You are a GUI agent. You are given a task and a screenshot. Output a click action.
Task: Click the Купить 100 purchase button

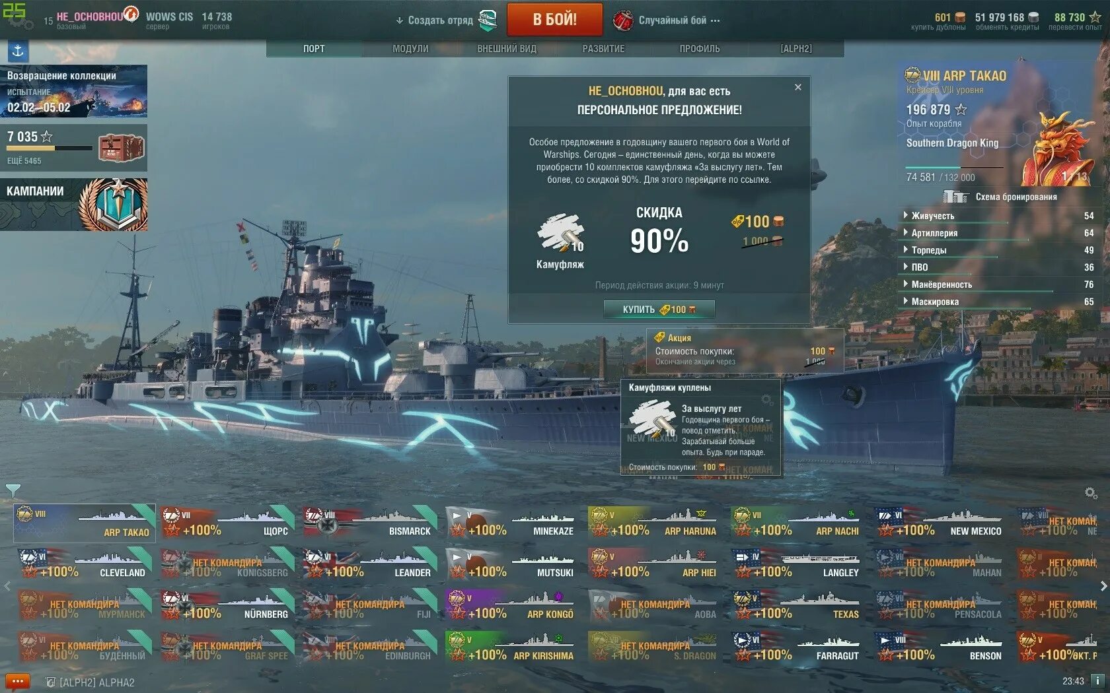click(659, 310)
